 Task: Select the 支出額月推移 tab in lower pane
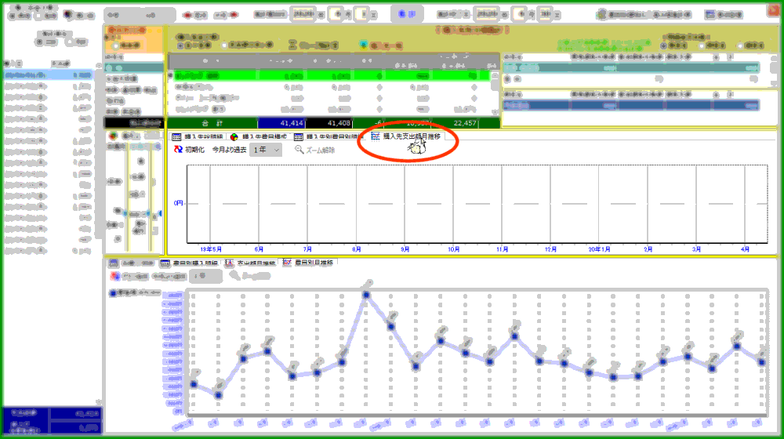point(251,263)
